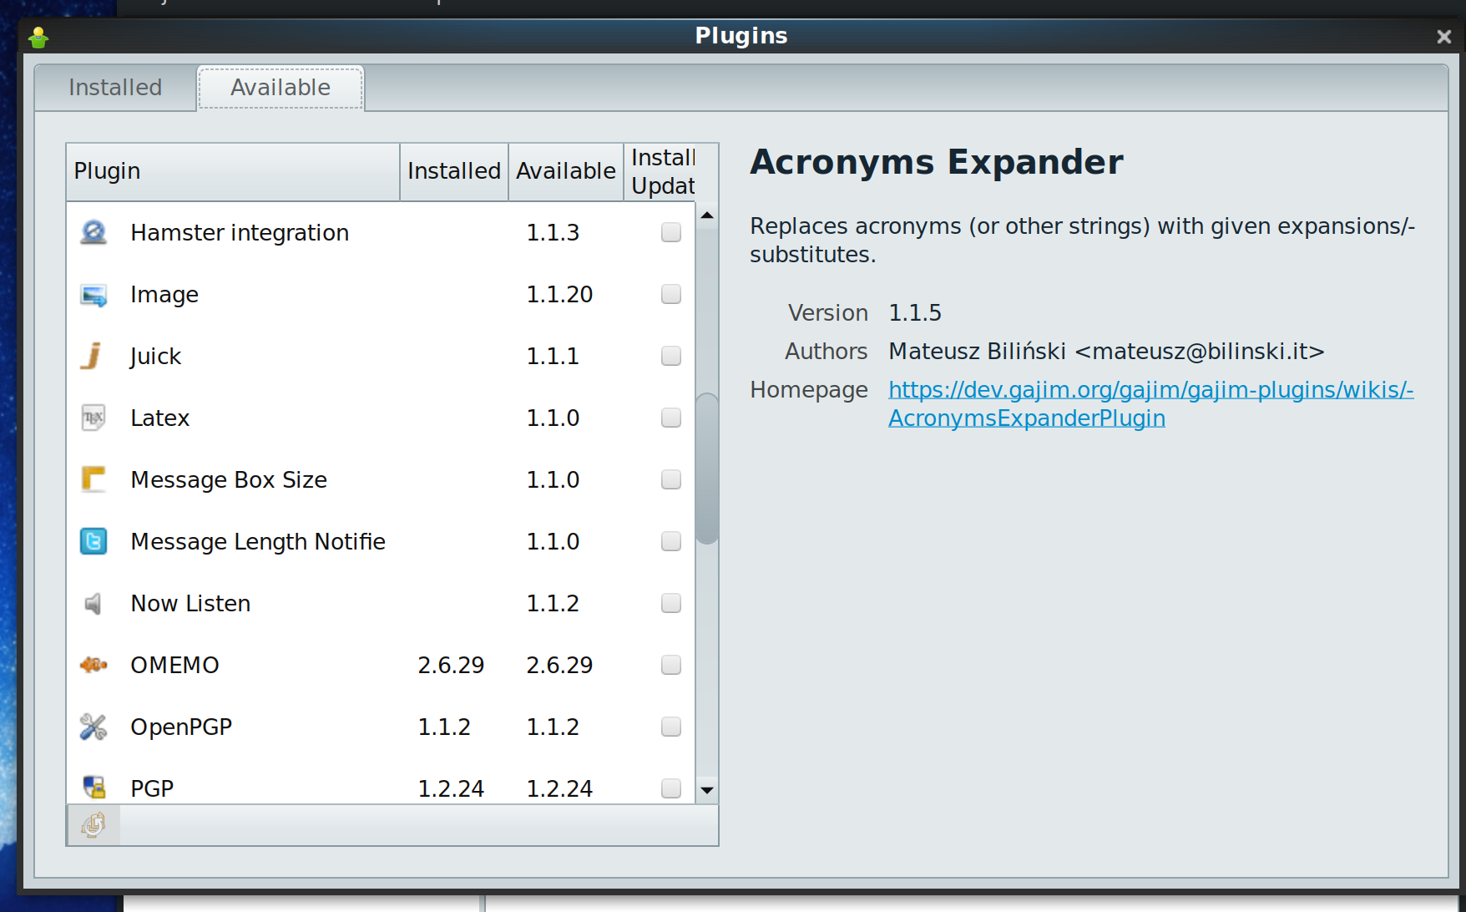
Task: Select the OMEMO plugin row
Action: coord(381,665)
